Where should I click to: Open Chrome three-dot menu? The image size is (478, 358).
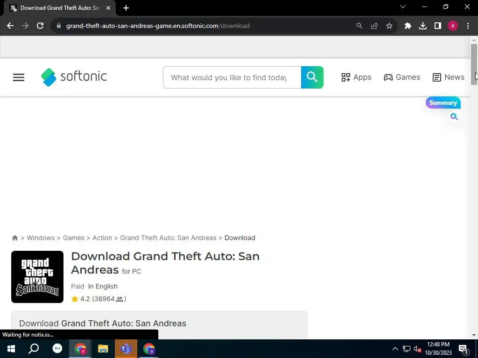click(468, 26)
